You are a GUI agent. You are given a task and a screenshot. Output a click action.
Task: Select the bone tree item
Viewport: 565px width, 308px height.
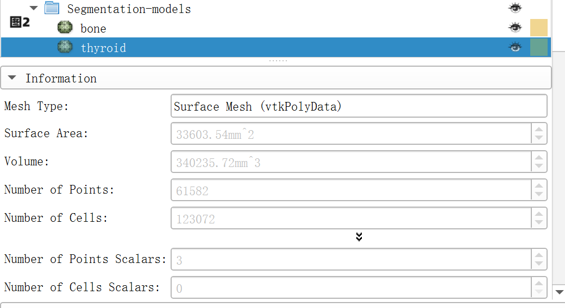click(x=93, y=28)
